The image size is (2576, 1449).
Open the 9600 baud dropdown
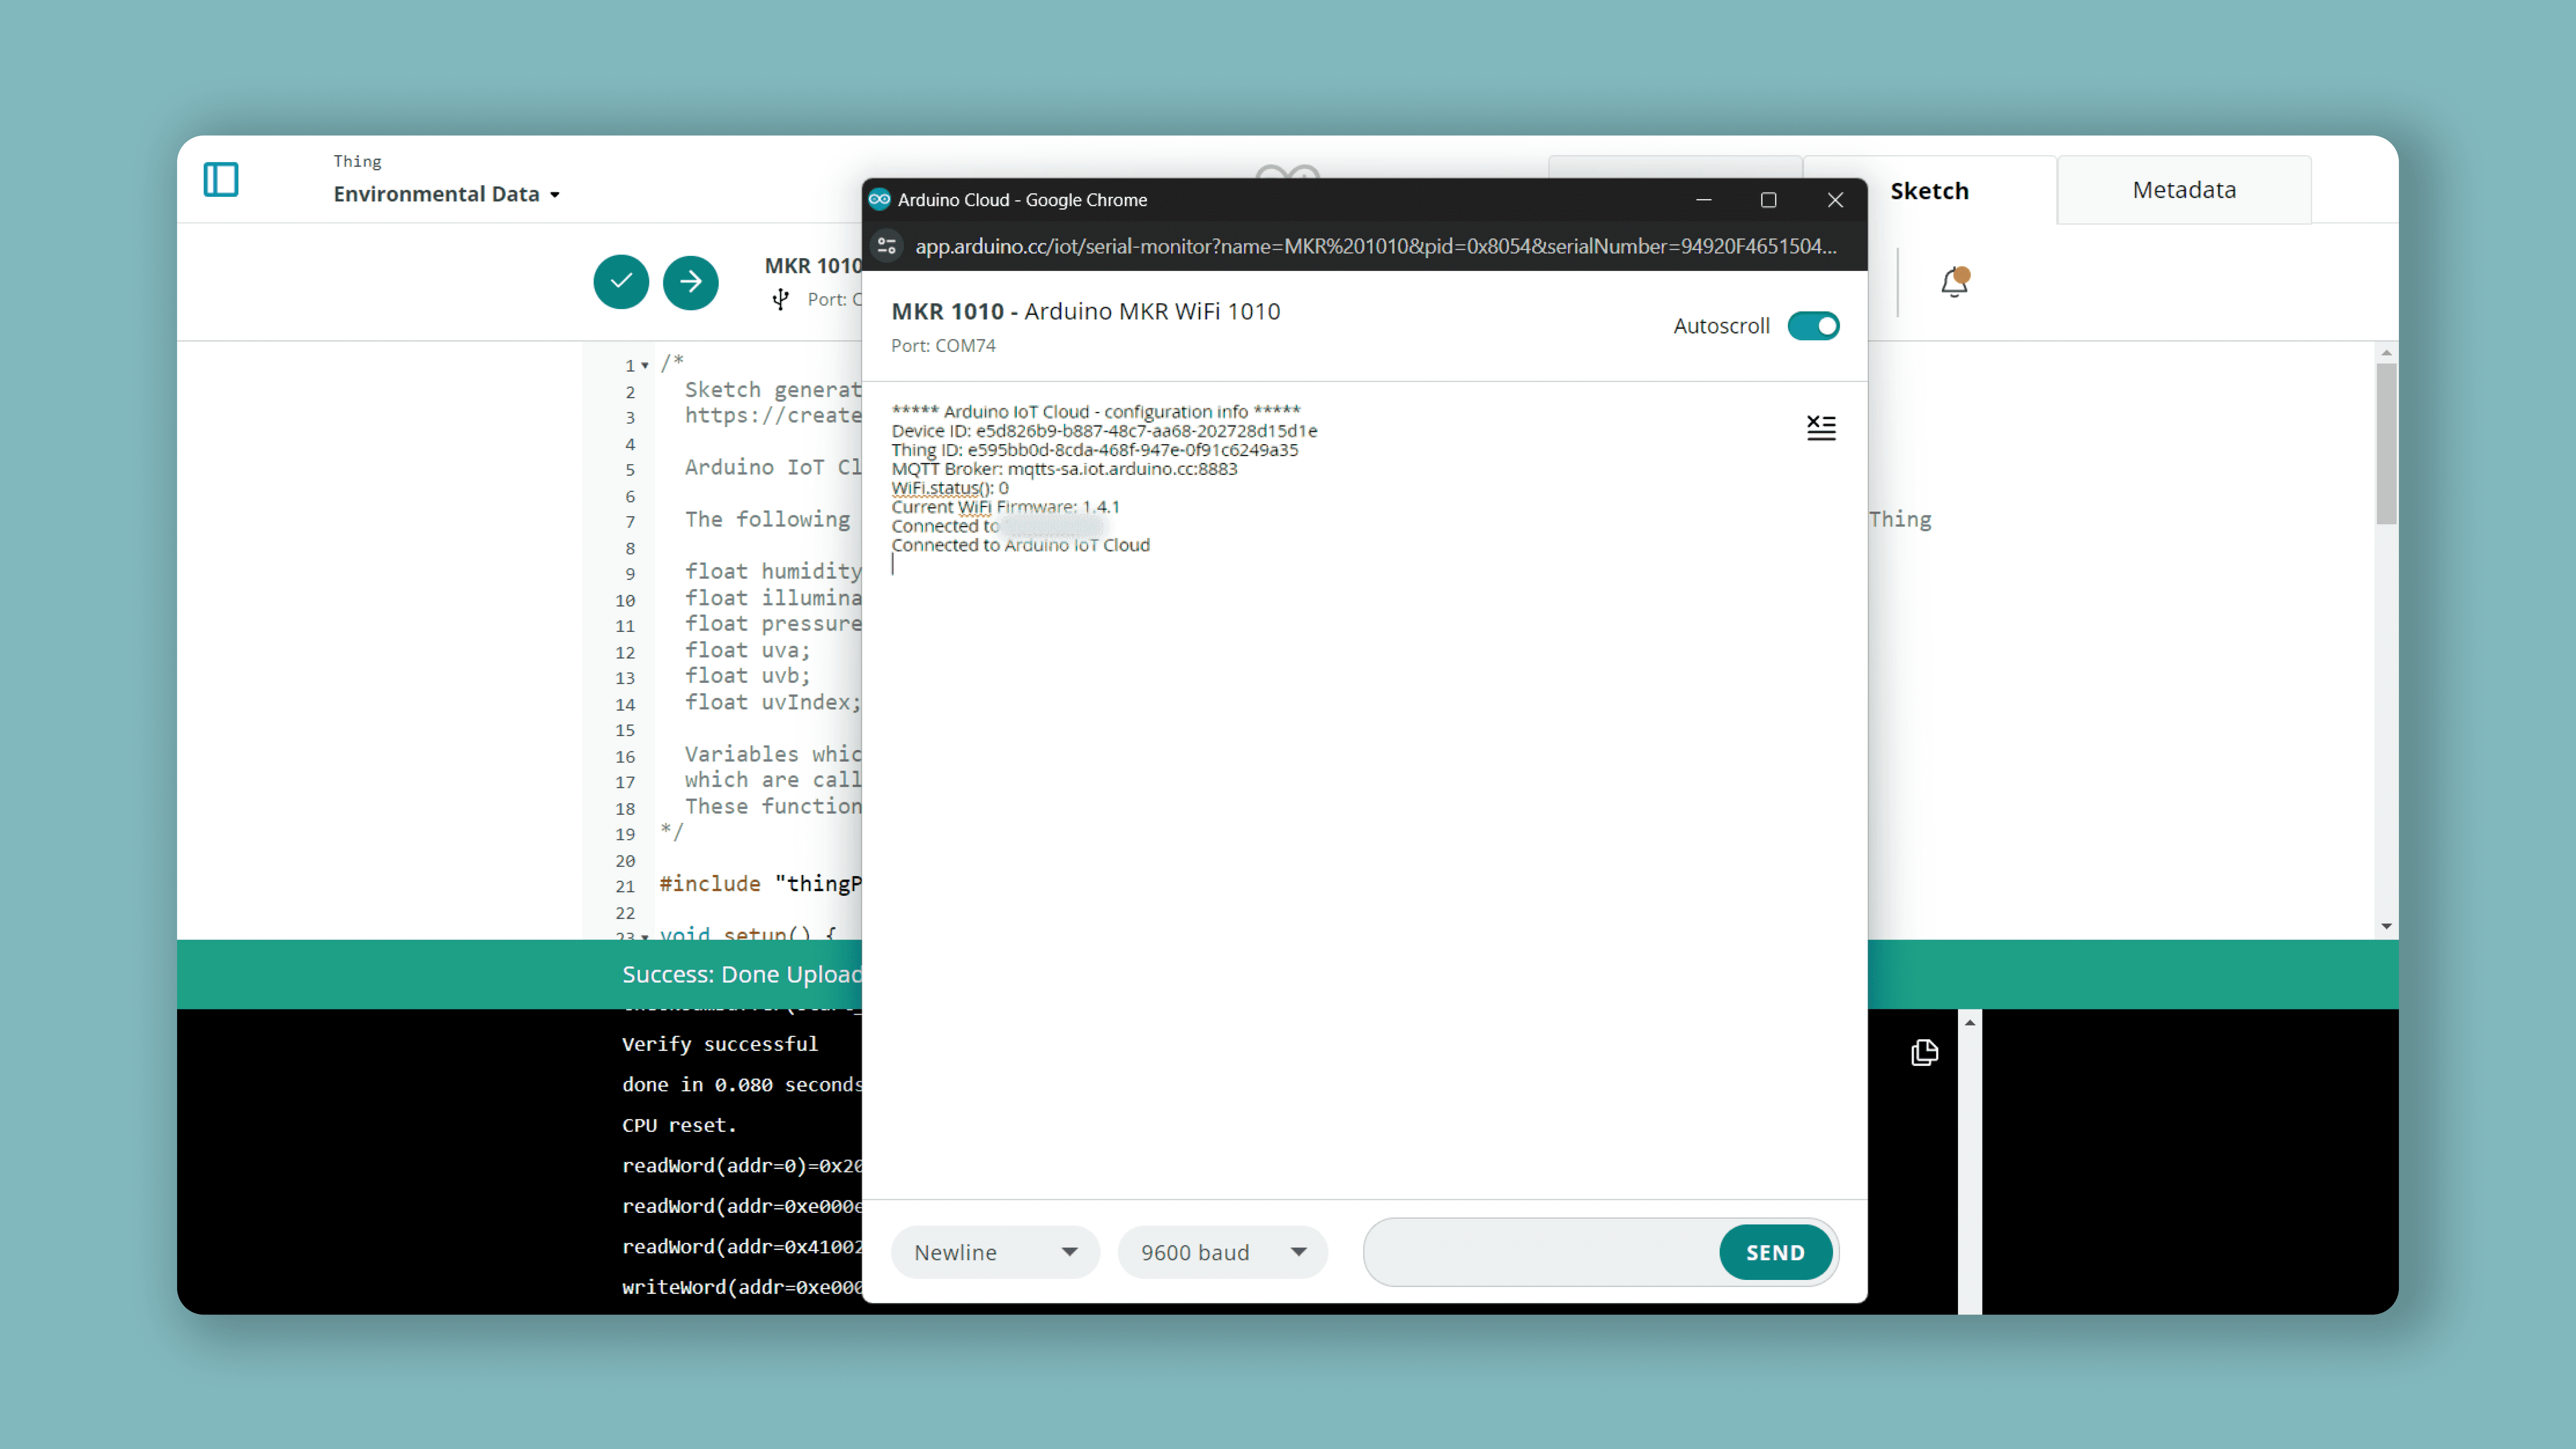(x=1222, y=1252)
